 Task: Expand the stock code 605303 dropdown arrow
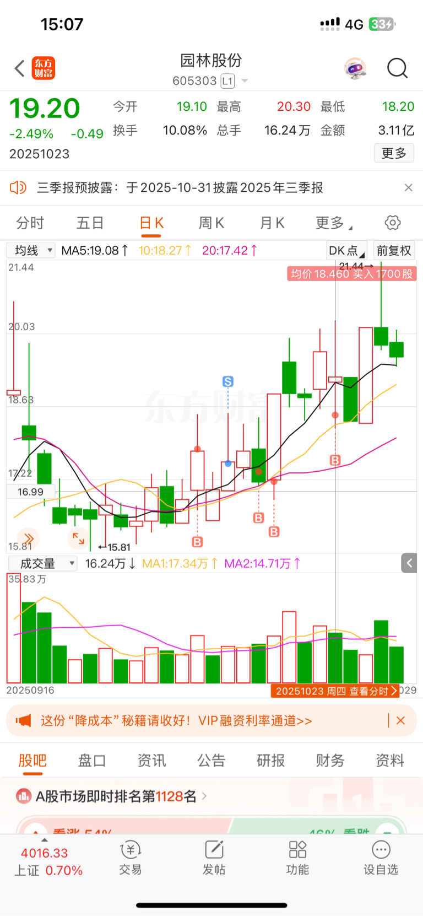[x=245, y=81]
